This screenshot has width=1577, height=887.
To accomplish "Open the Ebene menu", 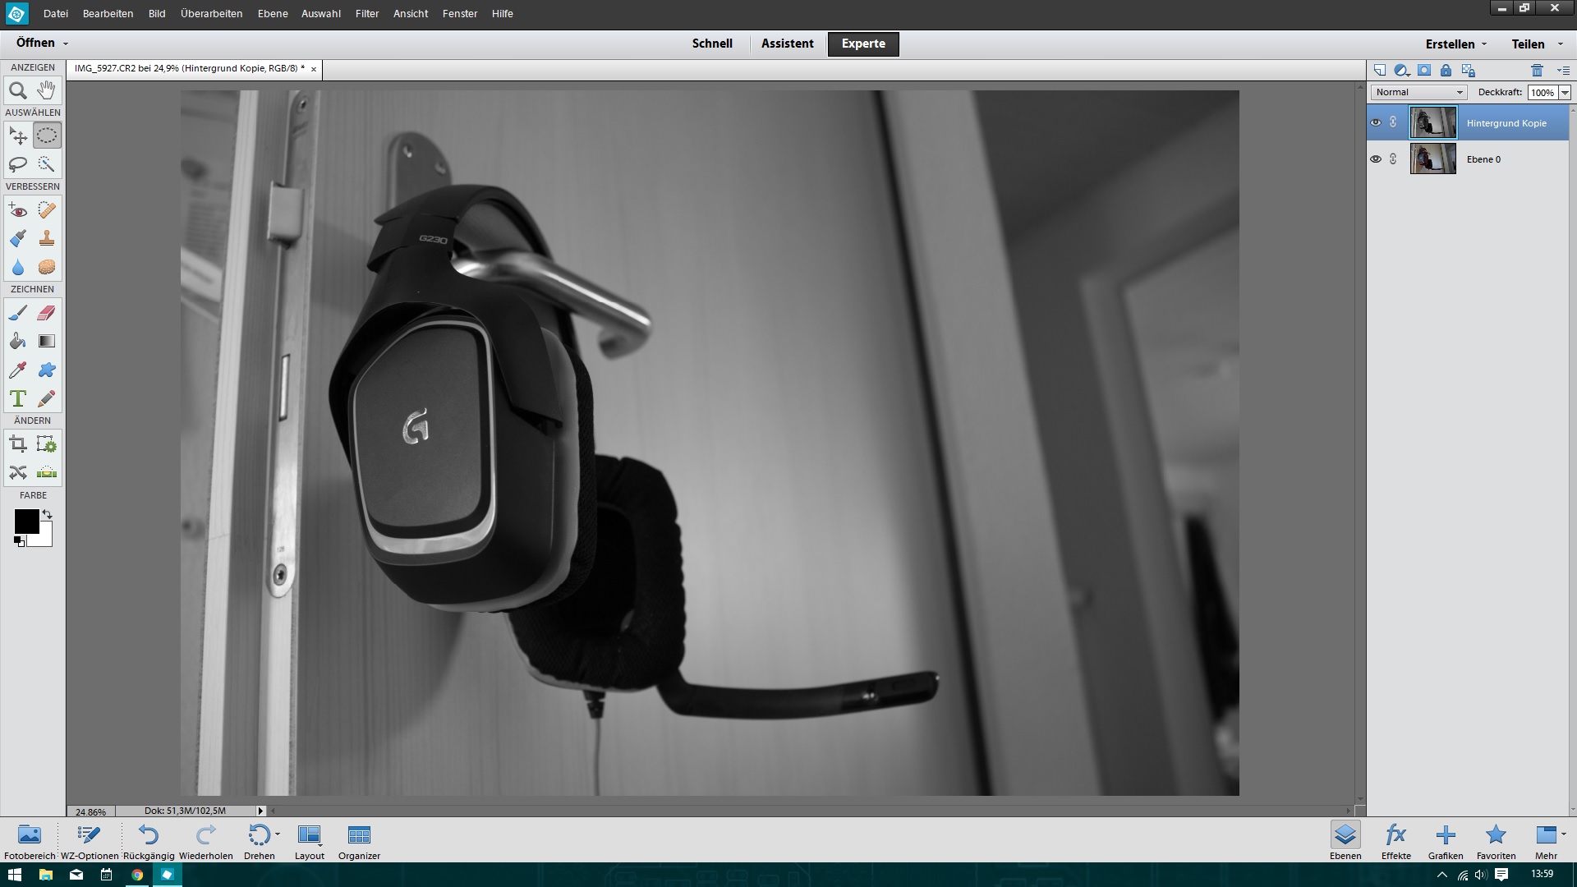I will coord(273,14).
